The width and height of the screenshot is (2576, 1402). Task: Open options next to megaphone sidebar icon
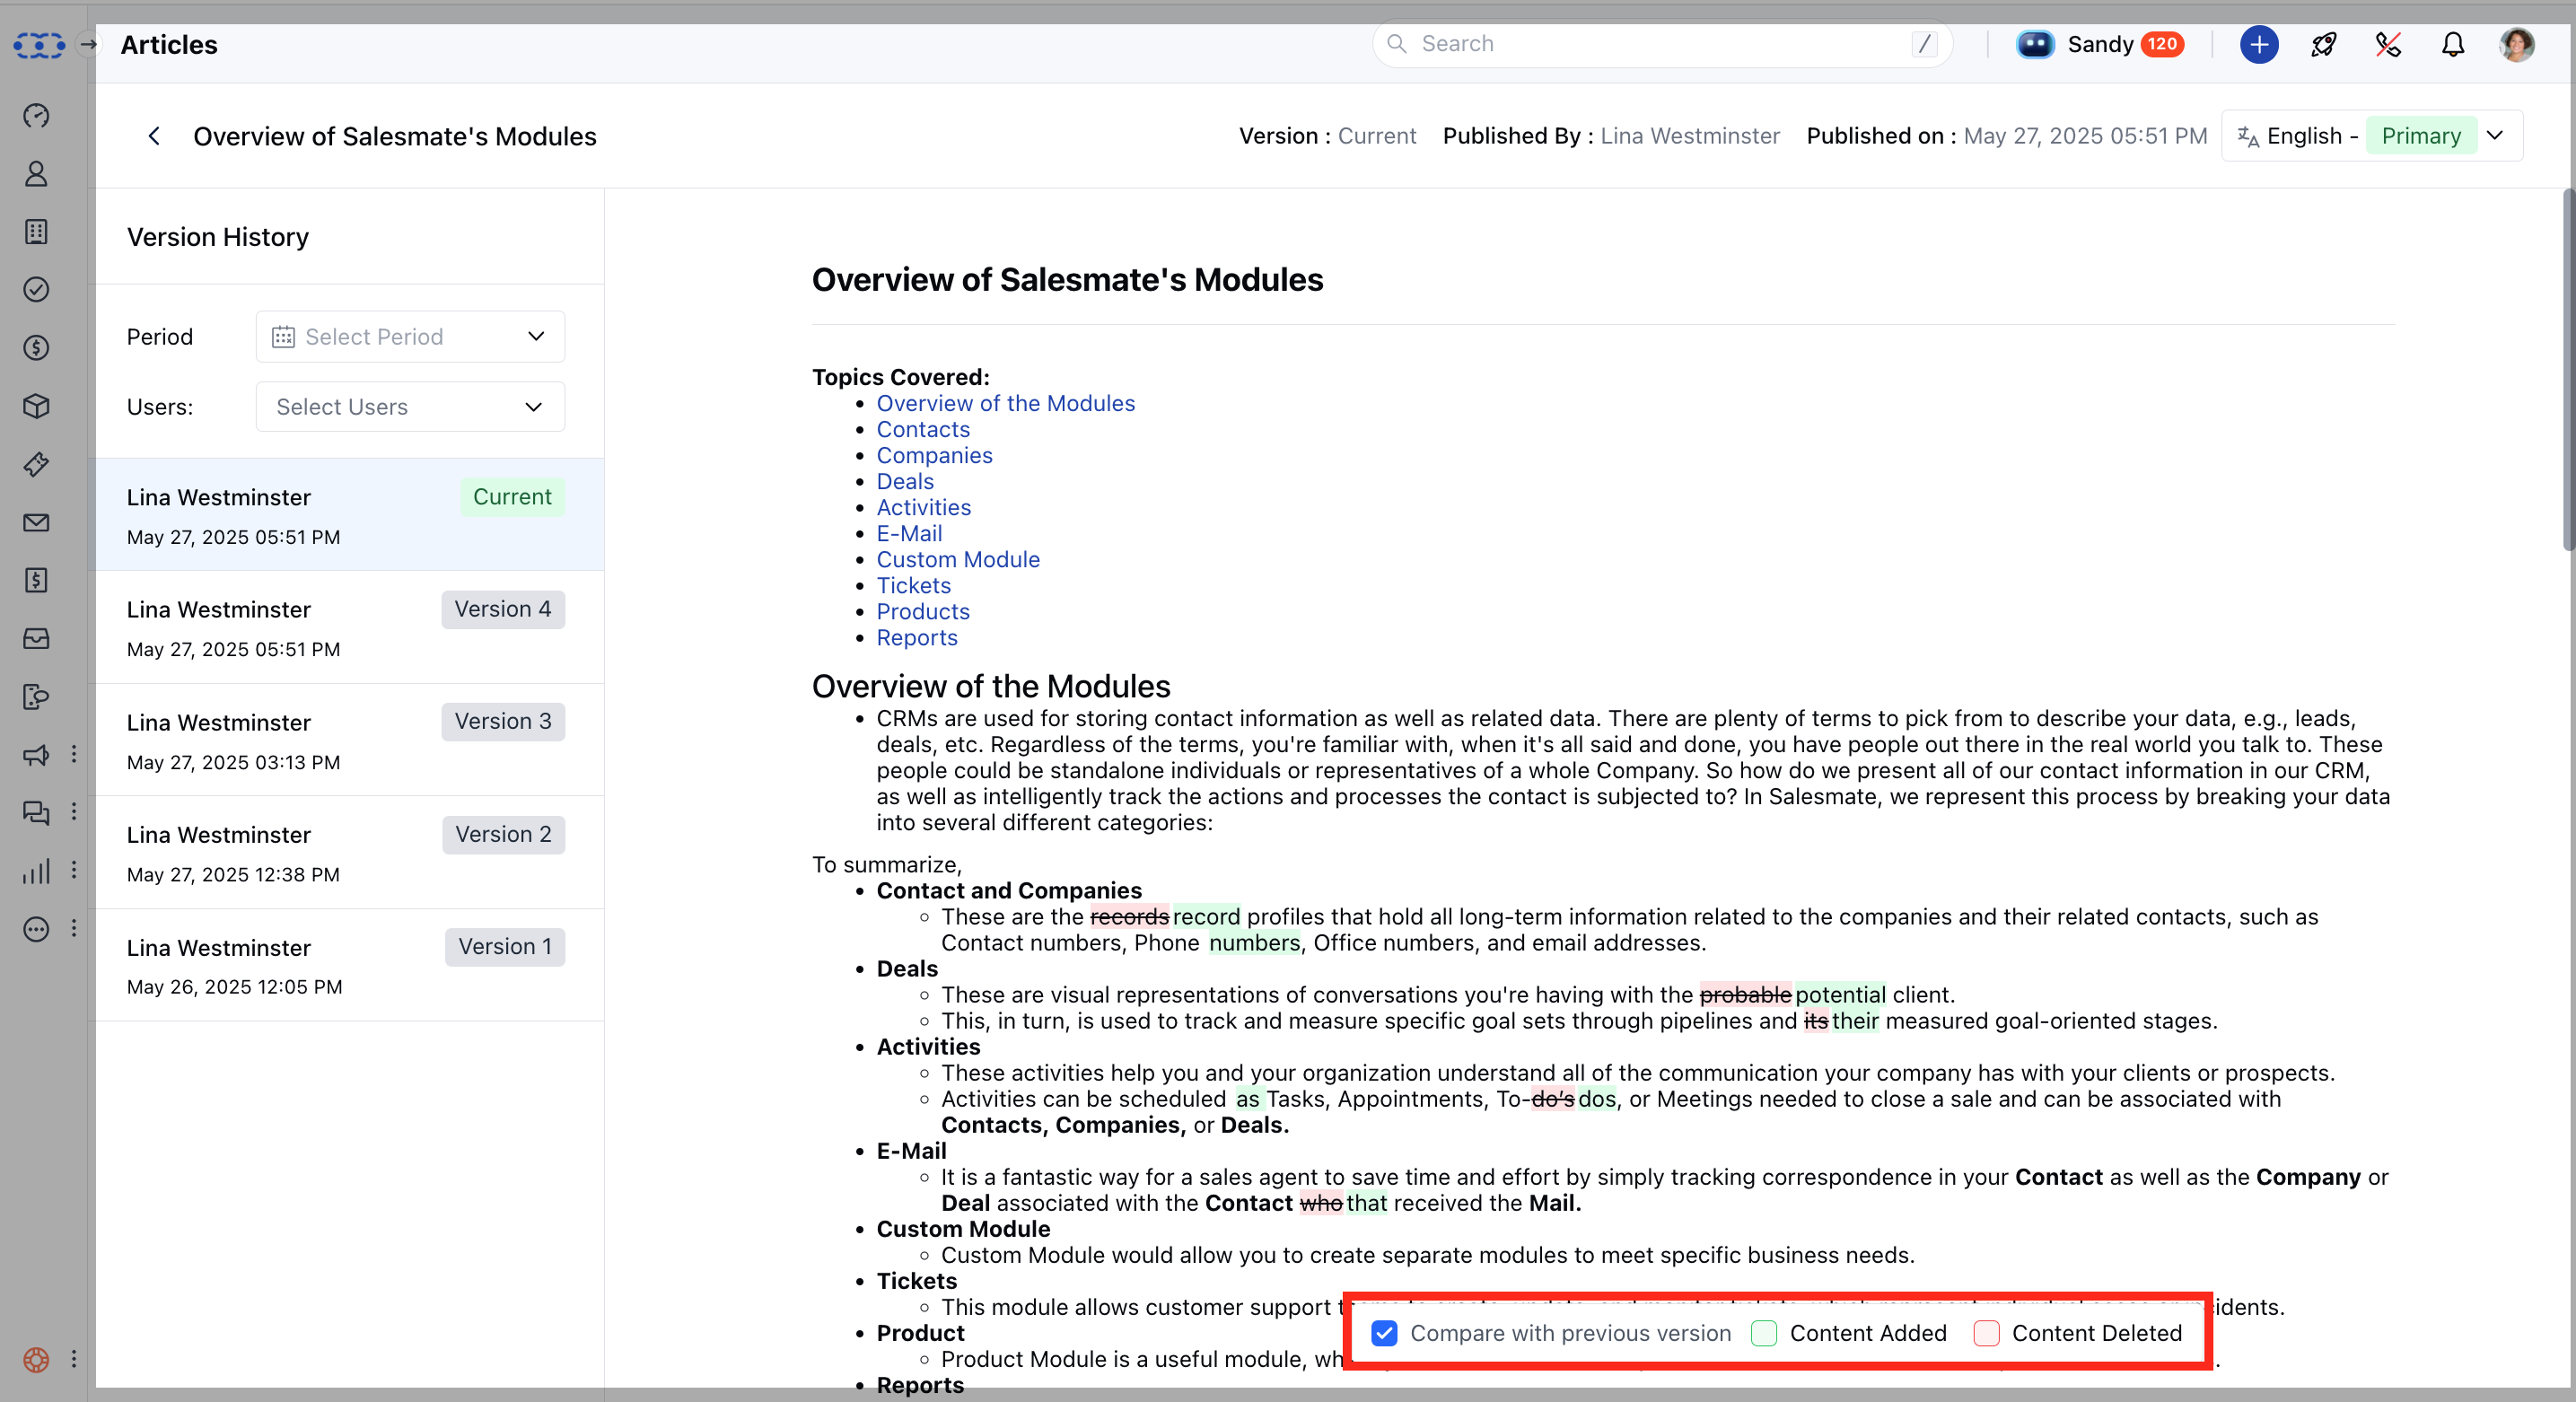coord(74,754)
